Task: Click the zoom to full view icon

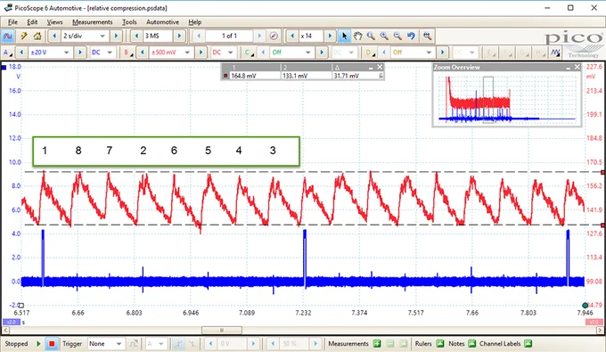Action: tap(427, 36)
